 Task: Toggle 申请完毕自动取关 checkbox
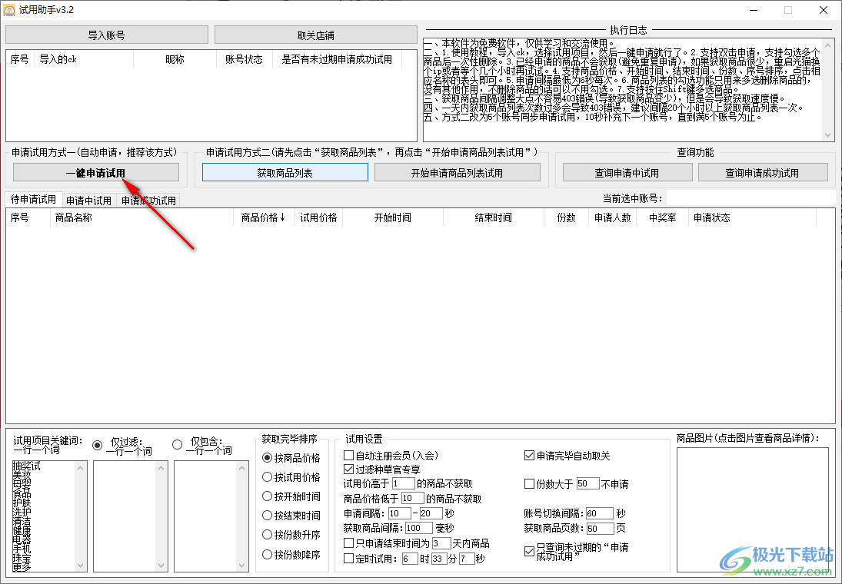tap(529, 456)
